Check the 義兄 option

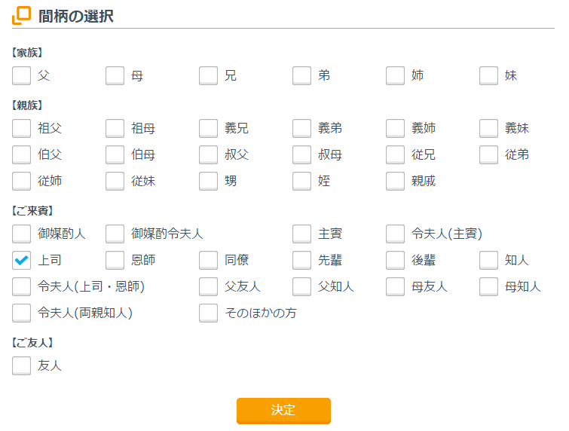209,128
